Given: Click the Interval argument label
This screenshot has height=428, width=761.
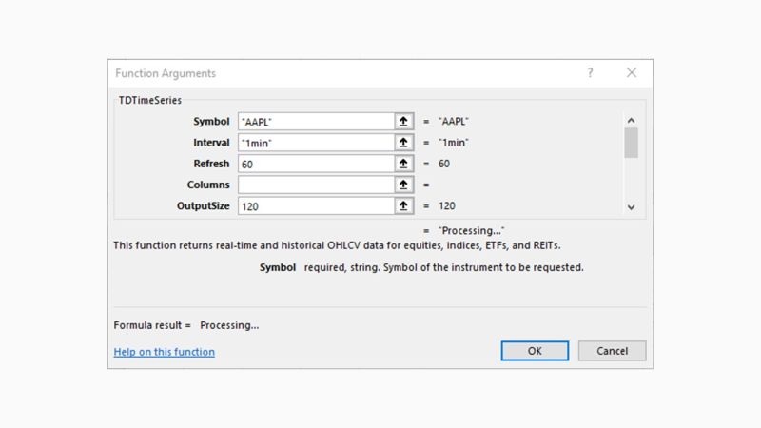Looking at the screenshot, I should (x=211, y=143).
